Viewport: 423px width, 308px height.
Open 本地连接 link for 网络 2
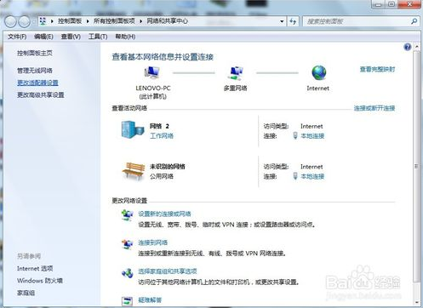[x=312, y=136]
